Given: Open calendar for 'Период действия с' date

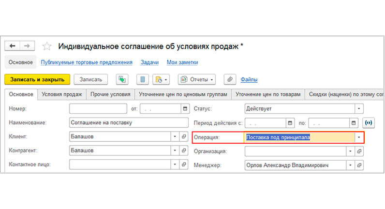Looking at the screenshot, I should click(x=290, y=123).
